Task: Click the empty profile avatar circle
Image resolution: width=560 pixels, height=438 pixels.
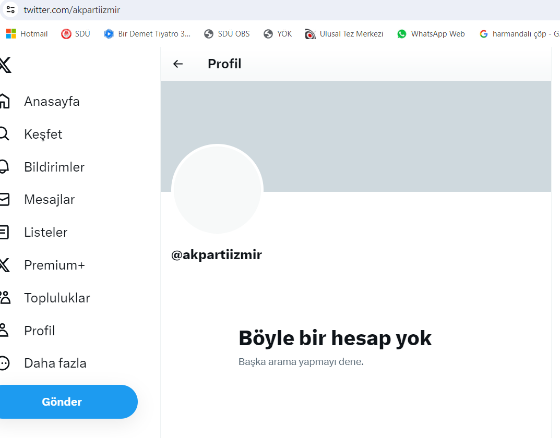Action: tap(218, 189)
